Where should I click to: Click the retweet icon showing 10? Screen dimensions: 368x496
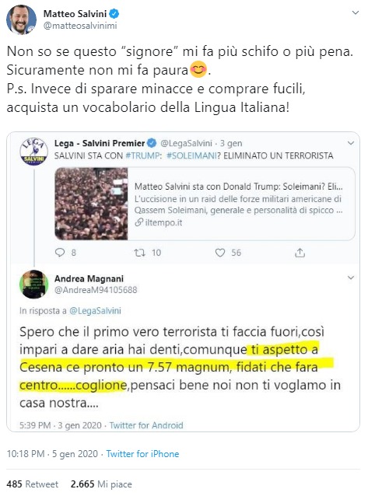(x=139, y=253)
